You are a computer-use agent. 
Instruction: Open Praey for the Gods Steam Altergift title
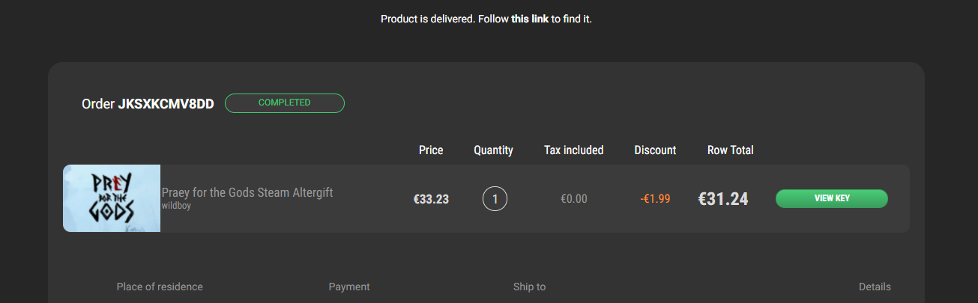click(247, 192)
